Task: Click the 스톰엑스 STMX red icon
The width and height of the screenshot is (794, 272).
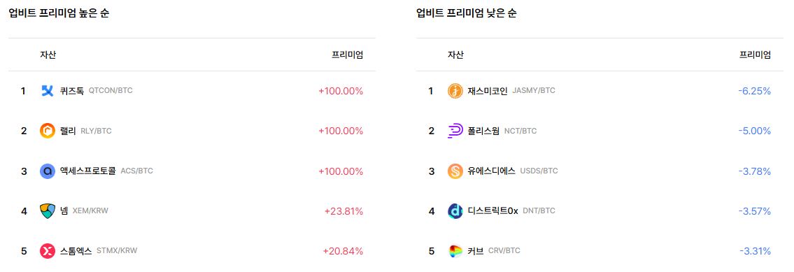Action: (47, 251)
